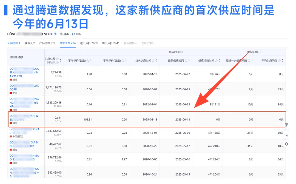Click the 40,427.67 total value
The width and height of the screenshot is (296, 184).
click(55, 144)
